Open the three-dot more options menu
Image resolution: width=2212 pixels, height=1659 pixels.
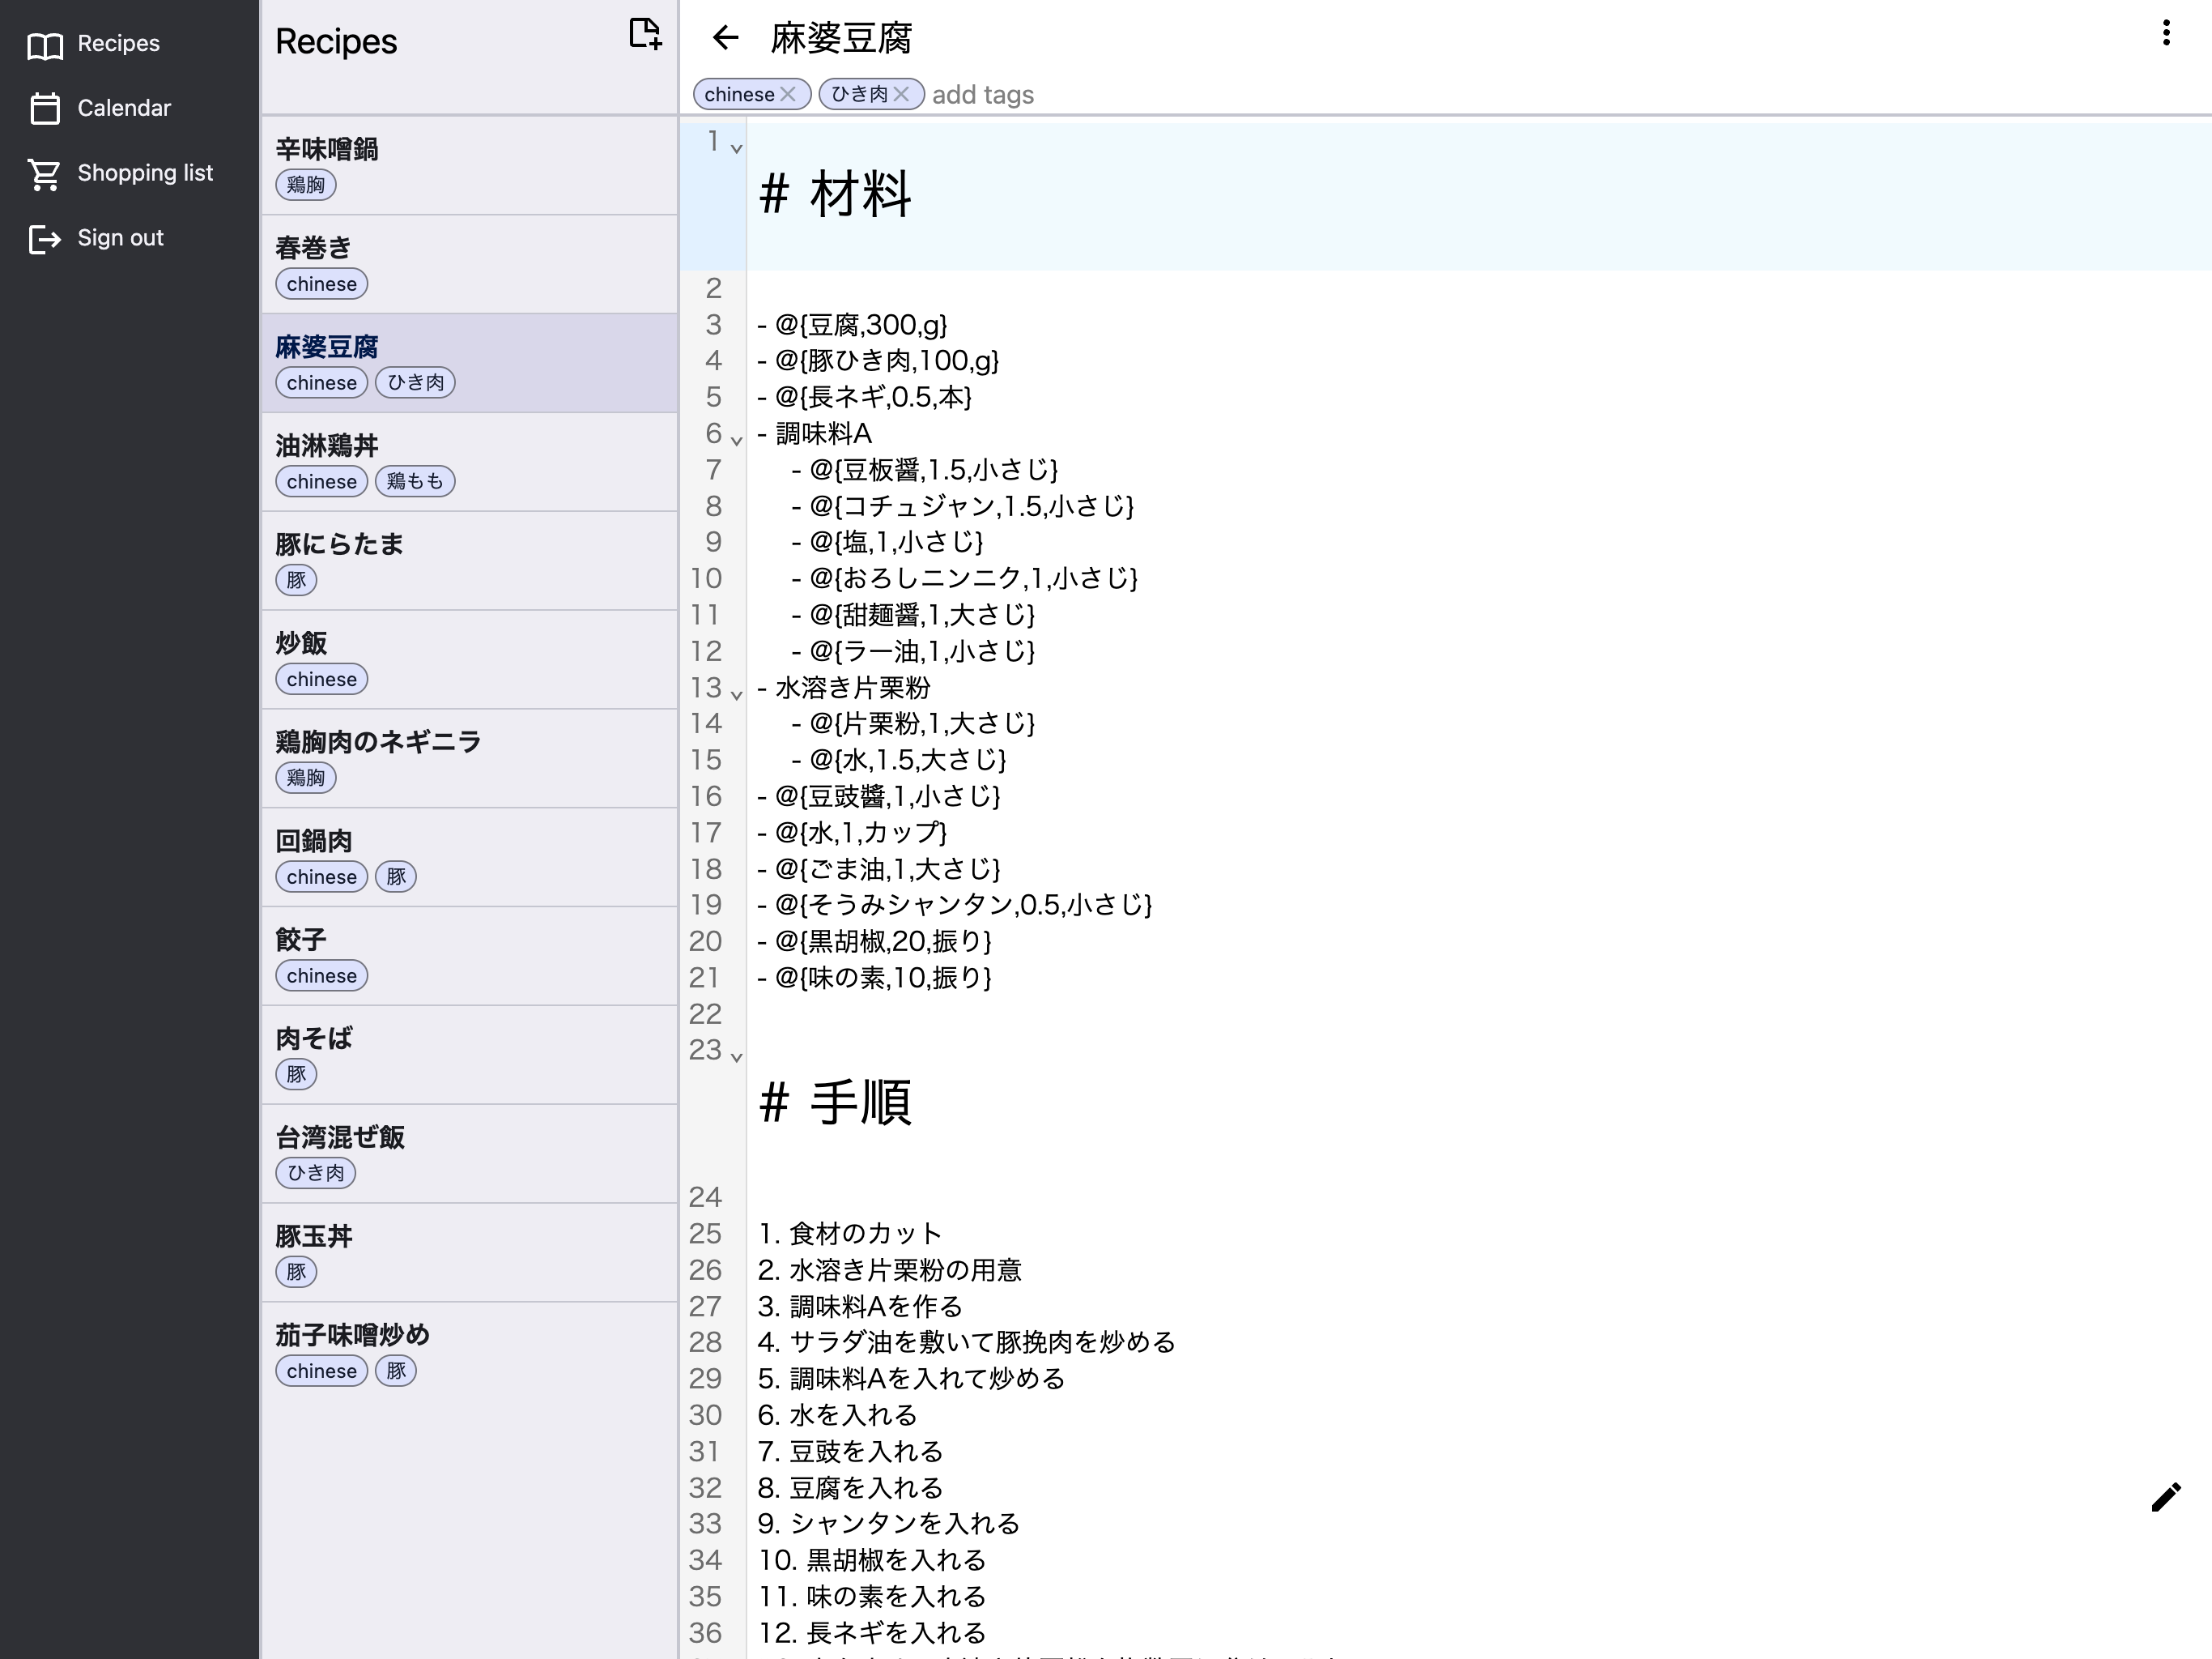click(2166, 34)
